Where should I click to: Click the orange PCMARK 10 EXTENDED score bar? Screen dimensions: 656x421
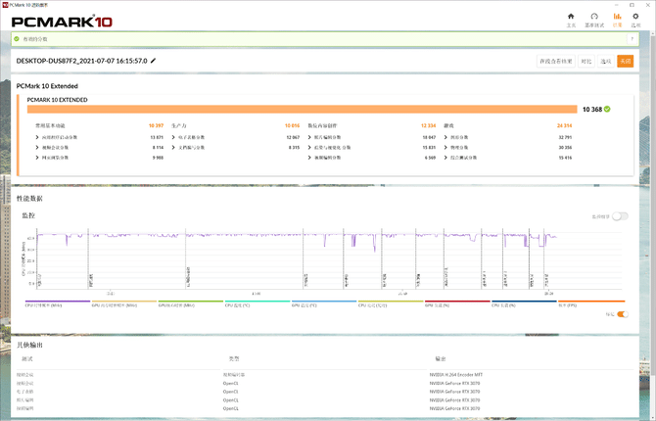pyautogui.click(x=303, y=110)
